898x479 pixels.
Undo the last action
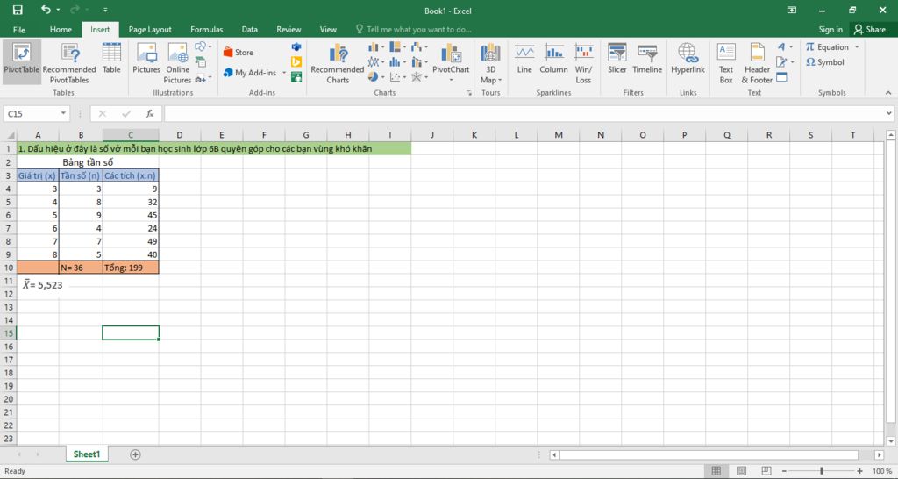(x=46, y=10)
